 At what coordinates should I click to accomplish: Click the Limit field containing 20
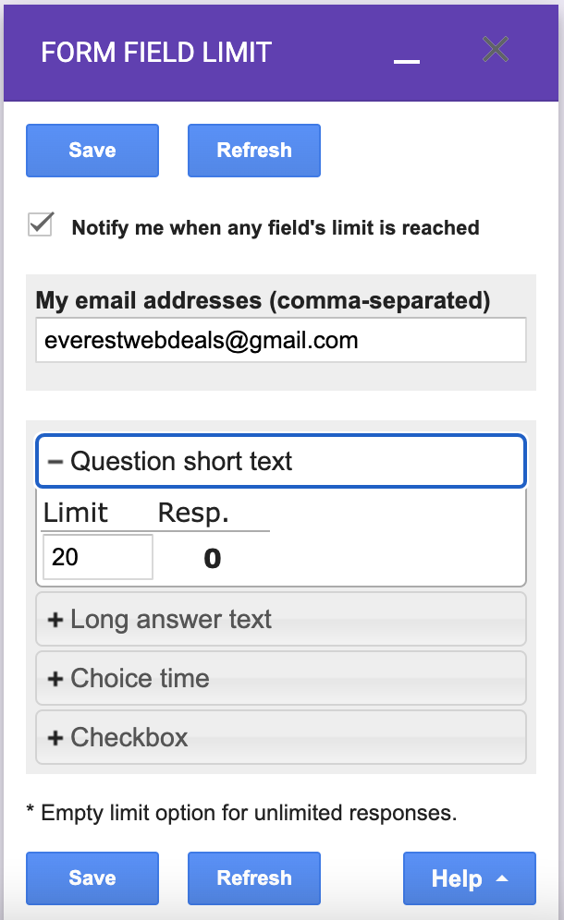coord(97,557)
